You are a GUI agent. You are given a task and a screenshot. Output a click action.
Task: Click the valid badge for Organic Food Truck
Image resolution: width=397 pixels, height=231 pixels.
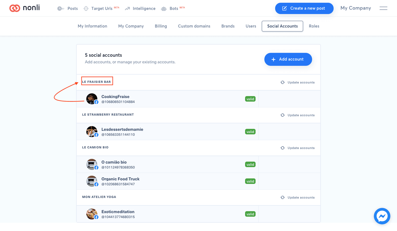tap(250, 181)
